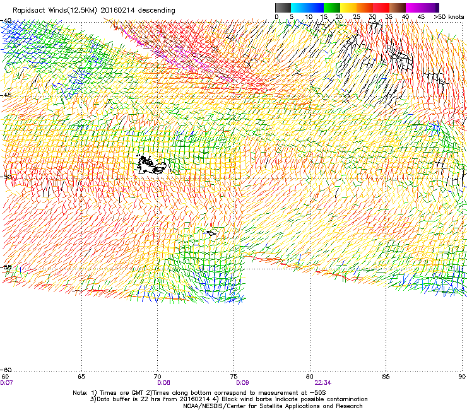This screenshot has height=410, width=467.
Task: Click the '45' legend scale number
Action: coord(421,17)
